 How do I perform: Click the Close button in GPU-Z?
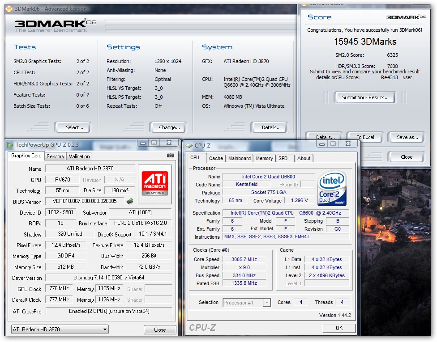pos(160,330)
